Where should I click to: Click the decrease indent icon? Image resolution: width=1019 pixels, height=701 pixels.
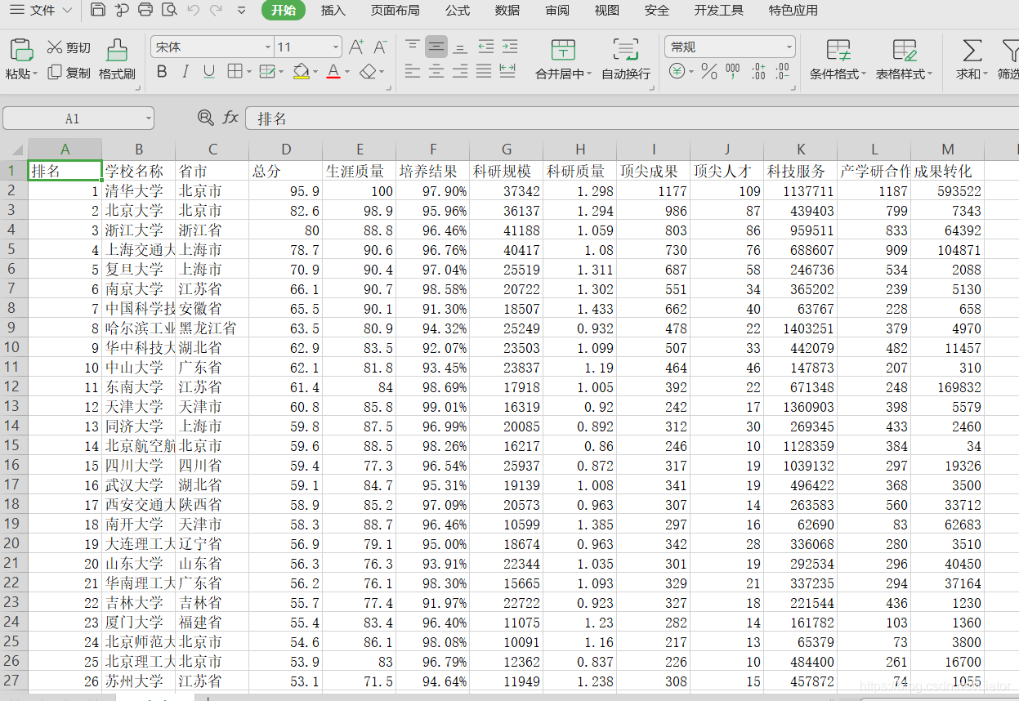(x=486, y=47)
